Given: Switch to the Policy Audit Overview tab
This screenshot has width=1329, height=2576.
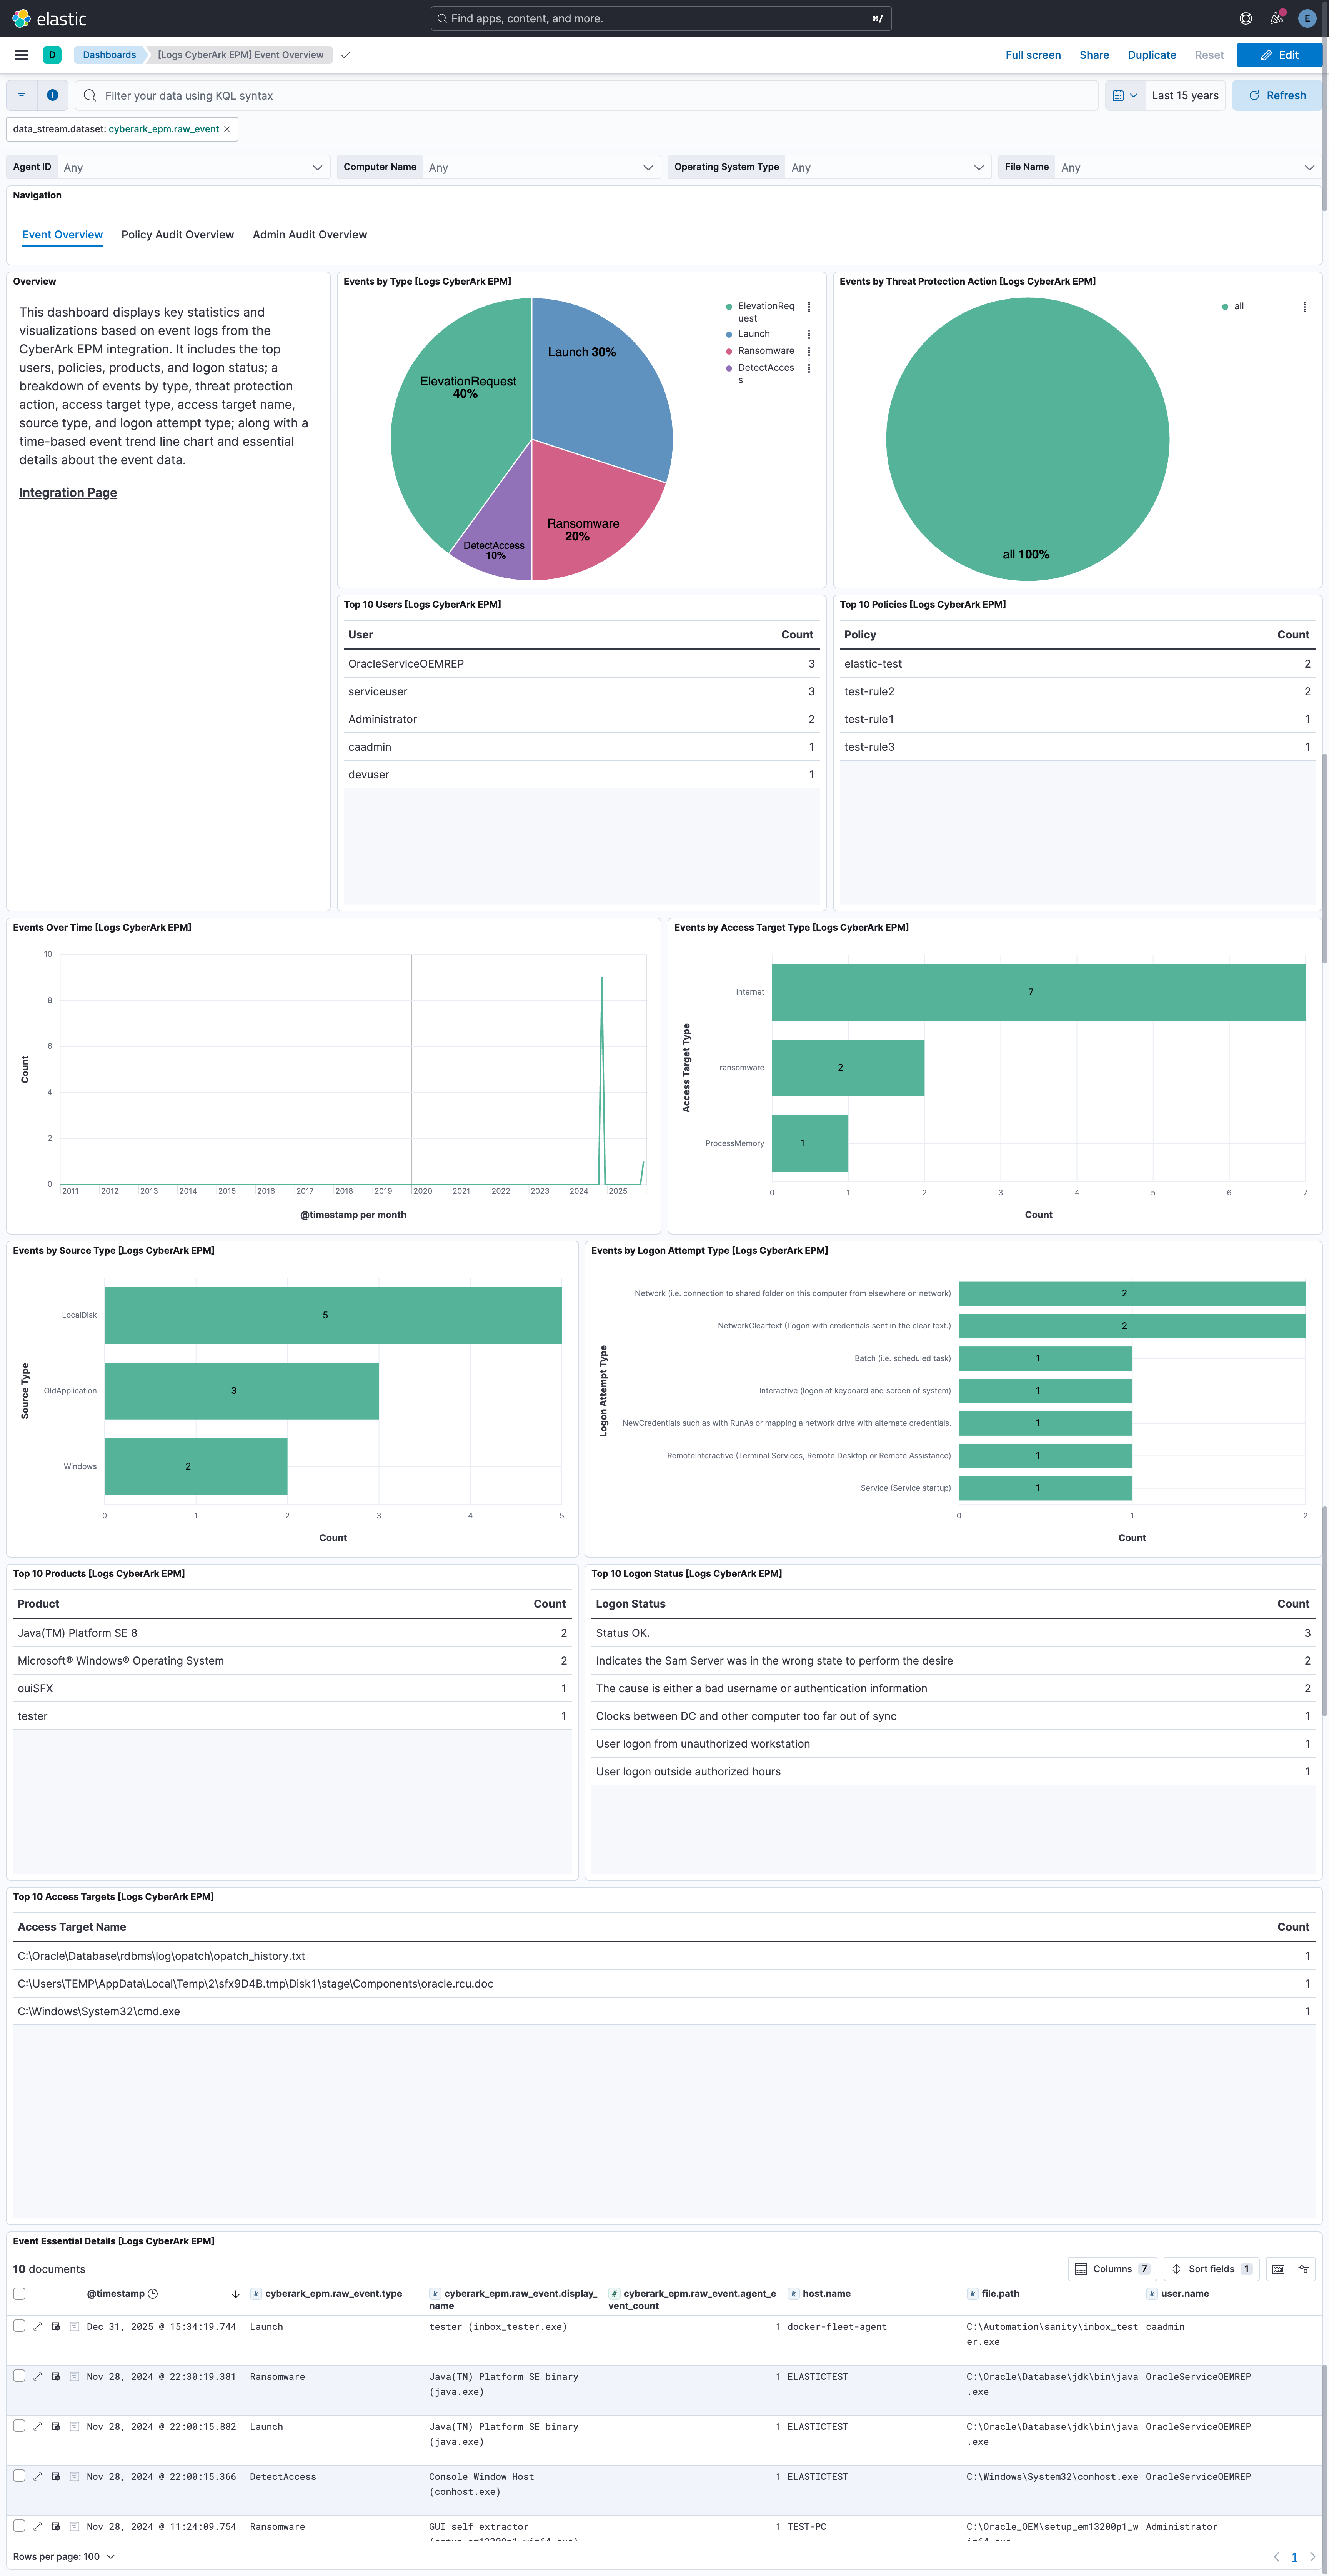Looking at the screenshot, I should (x=177, y=234).
